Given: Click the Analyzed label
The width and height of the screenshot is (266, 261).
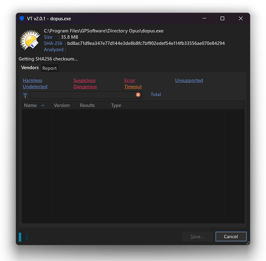Looking at the screenshot, I should tap(55, 50).
